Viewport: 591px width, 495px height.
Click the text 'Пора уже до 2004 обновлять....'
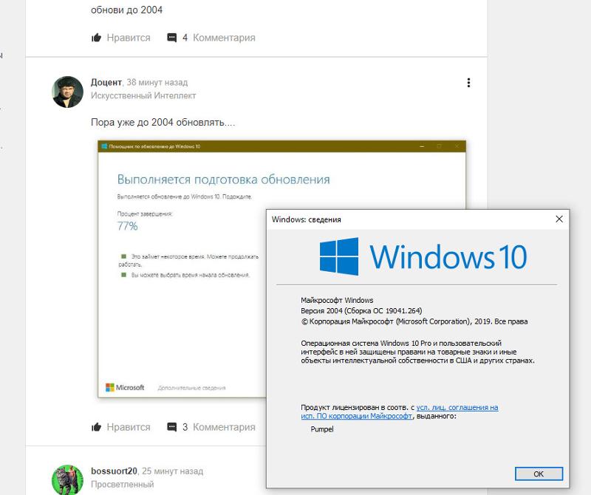coord(163,122)
